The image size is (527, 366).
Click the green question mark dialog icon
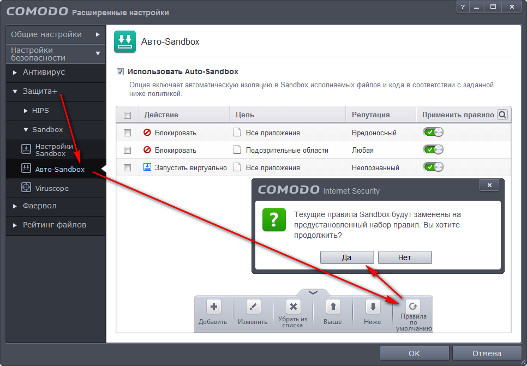(274, 220)
